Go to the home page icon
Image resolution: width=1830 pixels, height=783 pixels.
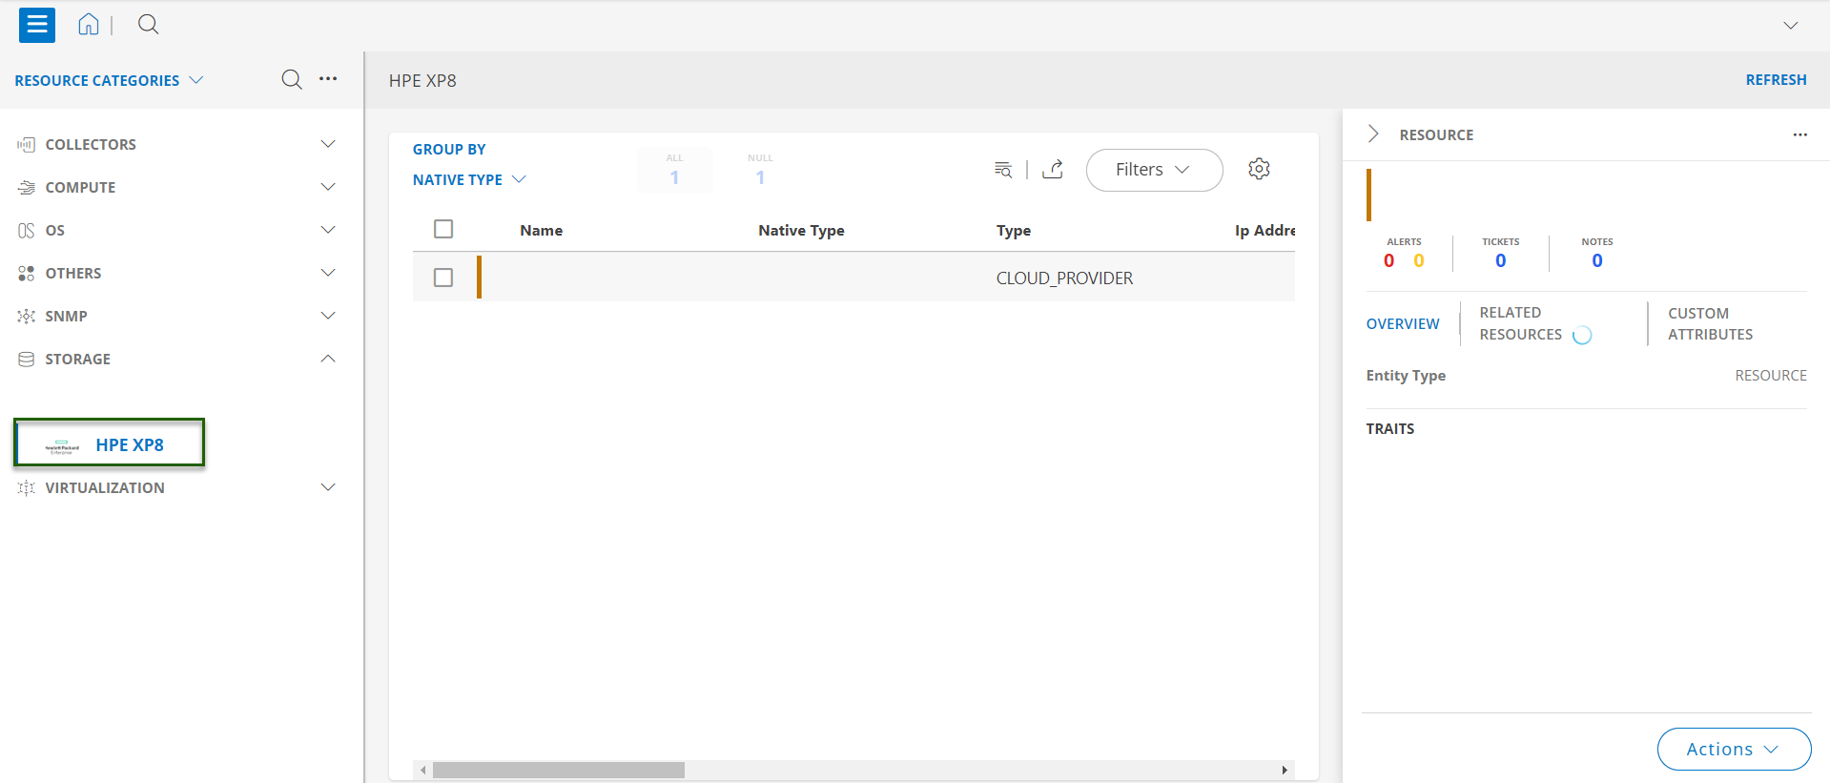pyautogui.click(x=89, y=25)
